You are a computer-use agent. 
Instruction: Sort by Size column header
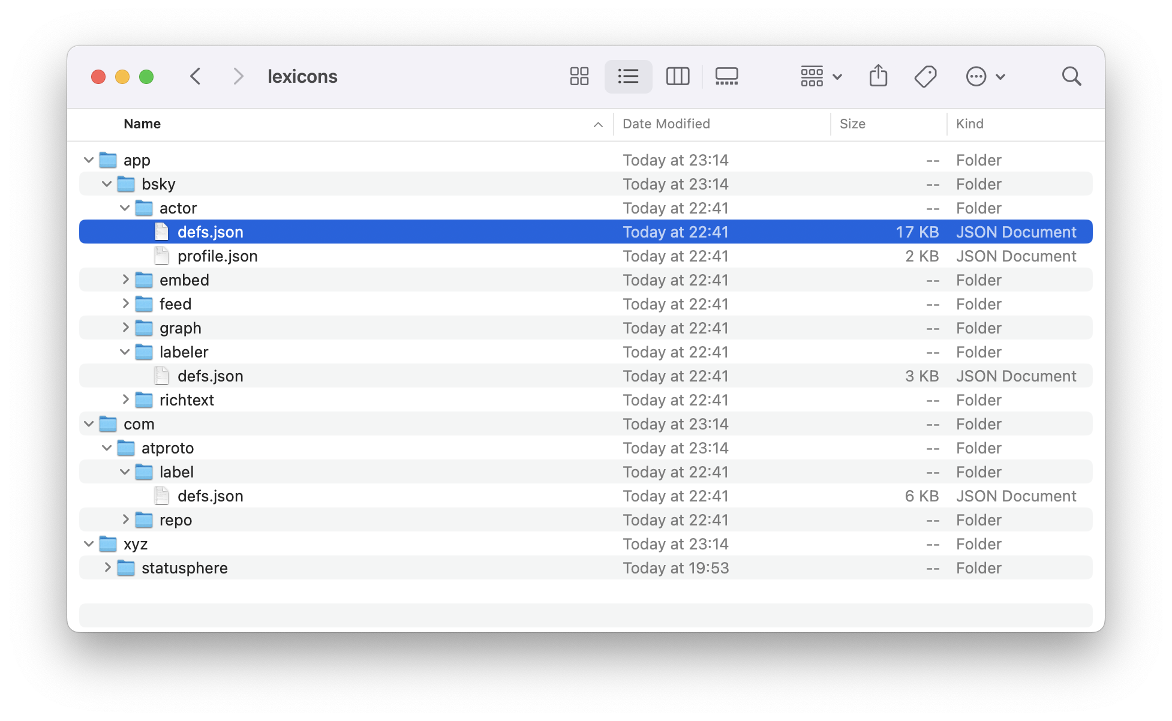tap(852, 124)
